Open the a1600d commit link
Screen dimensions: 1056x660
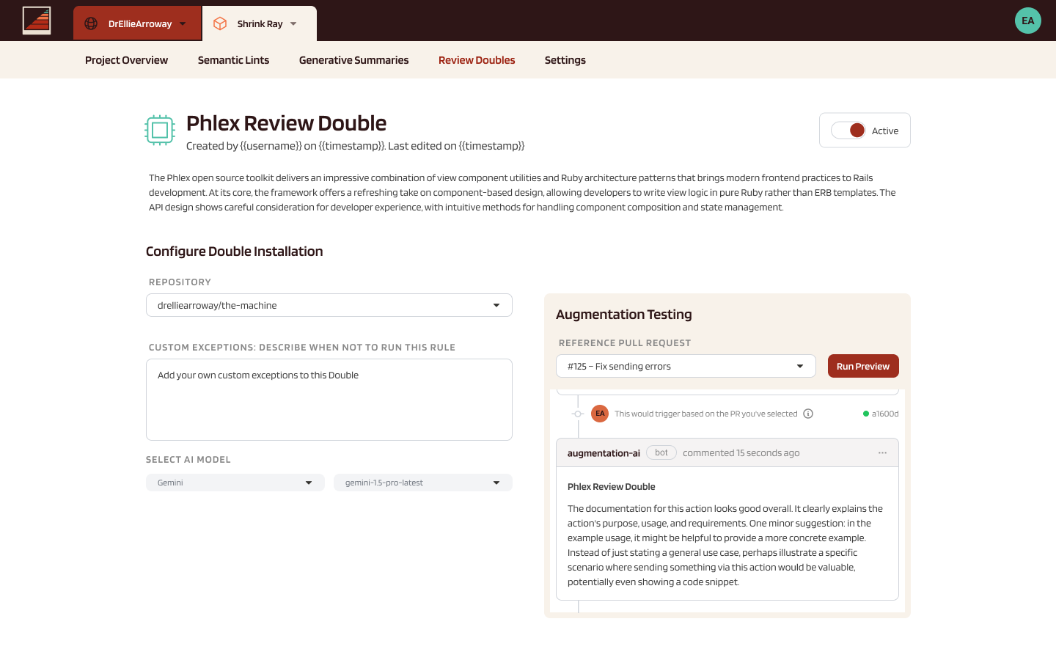point(885,414)
